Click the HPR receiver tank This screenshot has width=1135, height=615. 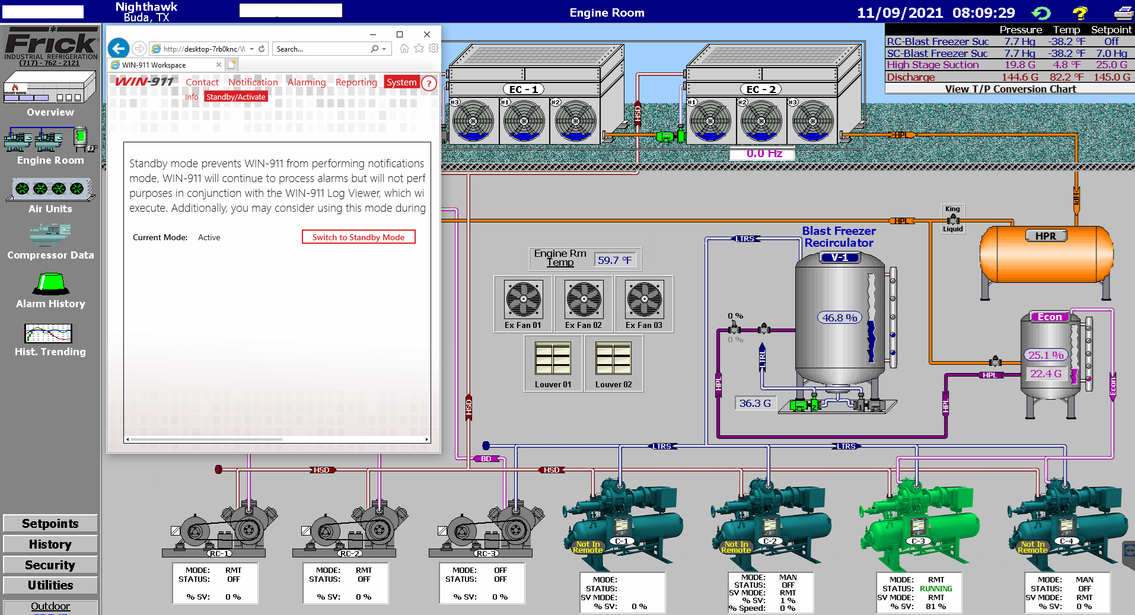pyautogui.click(x=1046, y=255)
